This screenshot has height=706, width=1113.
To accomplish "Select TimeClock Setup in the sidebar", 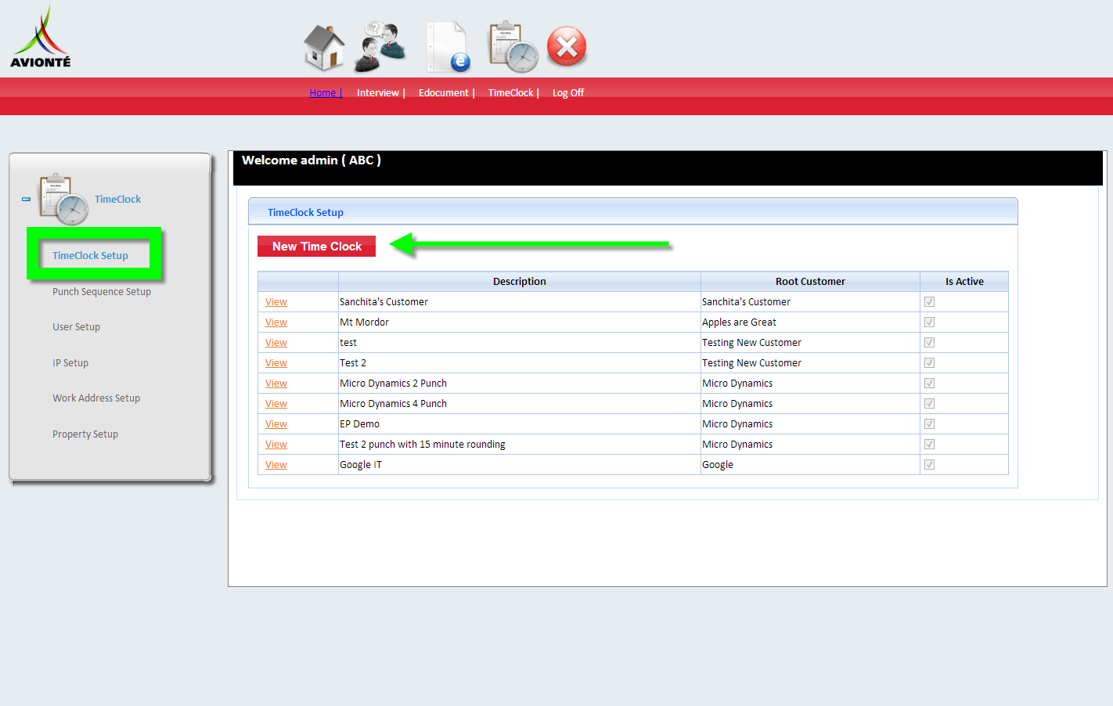I will 90,256.
